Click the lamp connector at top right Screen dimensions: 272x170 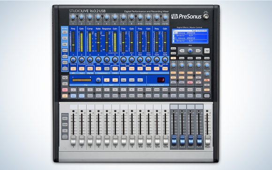pos(206,16)
